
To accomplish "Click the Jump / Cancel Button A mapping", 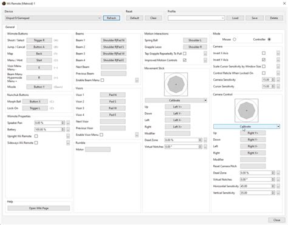I will [x=39, y=47].
